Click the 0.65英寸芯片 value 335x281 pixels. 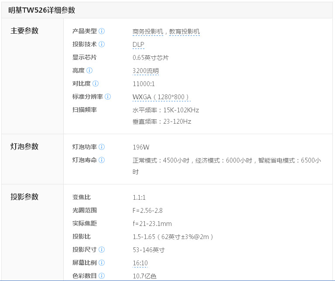pyautogui.click(x=150, y=58)
